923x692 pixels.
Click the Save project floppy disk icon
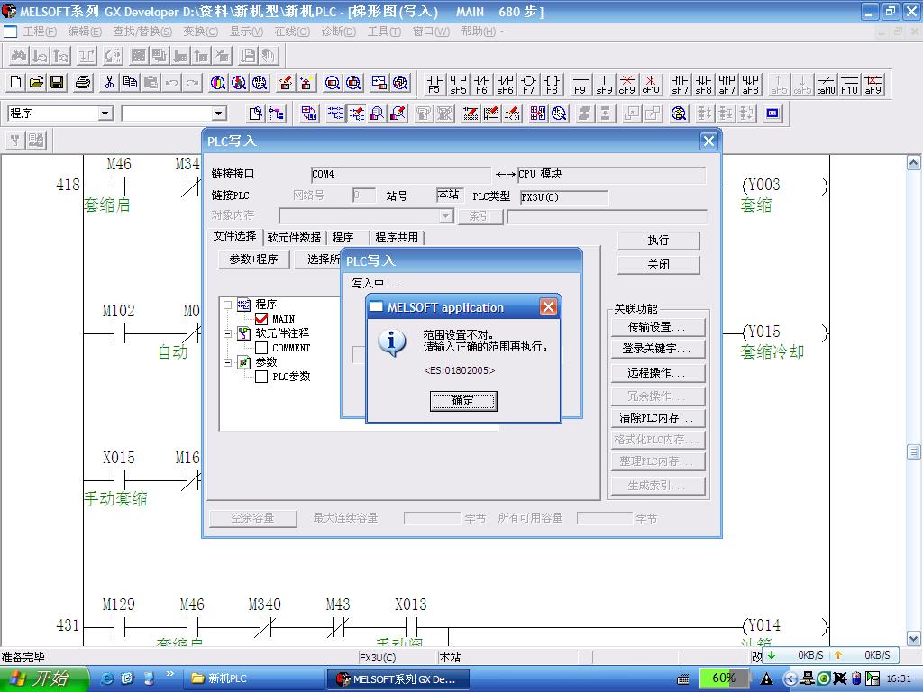tap(57, 83)
